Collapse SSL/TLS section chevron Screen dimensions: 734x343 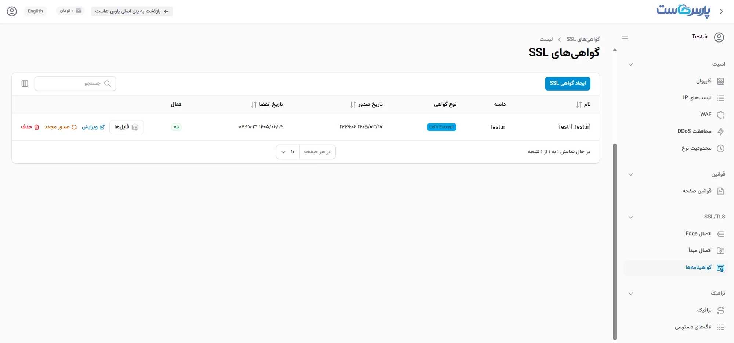tap(631, 217)
